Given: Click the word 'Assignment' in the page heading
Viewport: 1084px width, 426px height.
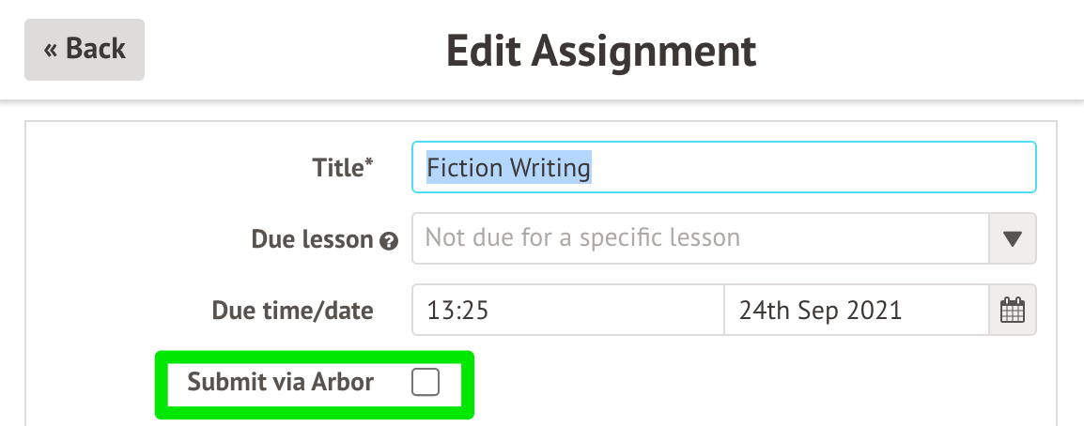Looking at the screenshot, I should pos(659,51).
